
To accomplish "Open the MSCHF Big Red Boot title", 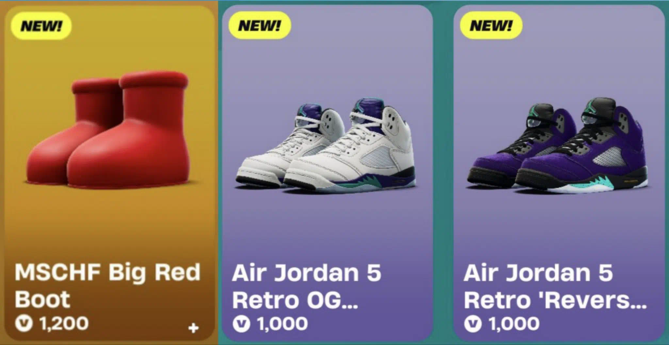I will click(107, 286).
